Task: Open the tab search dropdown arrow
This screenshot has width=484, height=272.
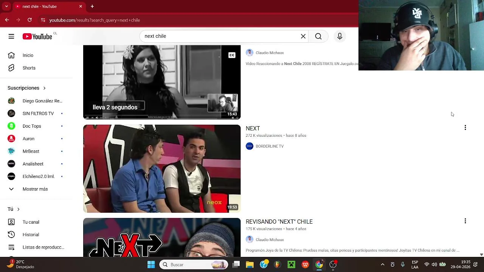Action: click(6, 6)
